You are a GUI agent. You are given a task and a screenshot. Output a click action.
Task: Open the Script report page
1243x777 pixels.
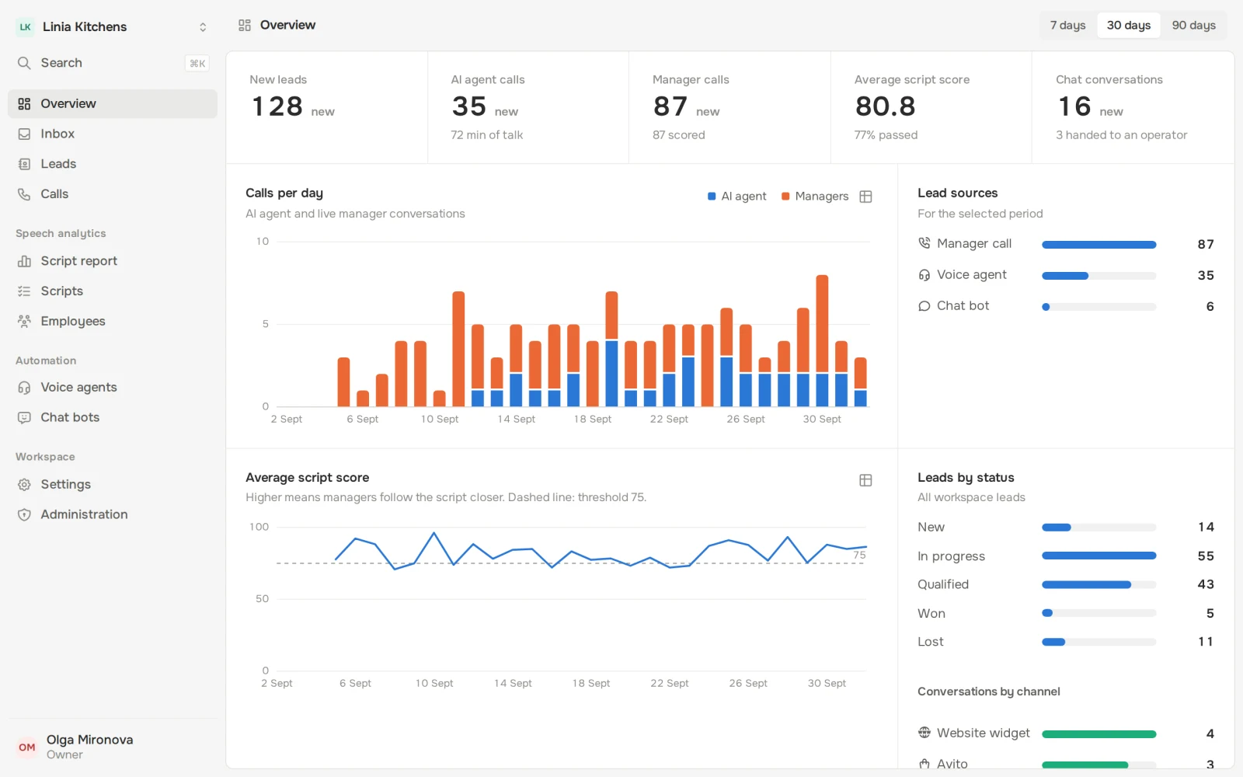[x=113, y=261]
